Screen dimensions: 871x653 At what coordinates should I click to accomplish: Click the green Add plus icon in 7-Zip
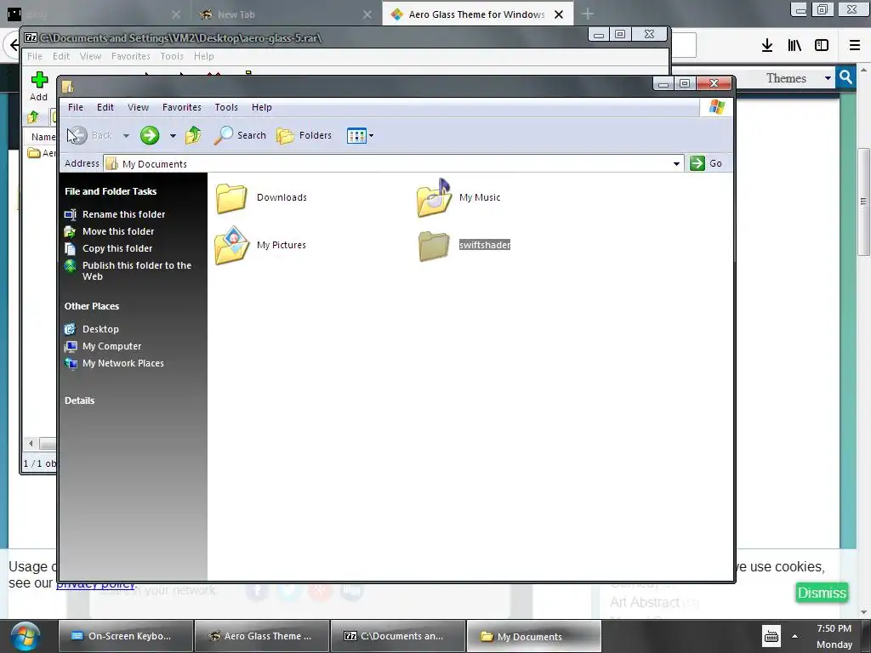click(x=39, y=80)
